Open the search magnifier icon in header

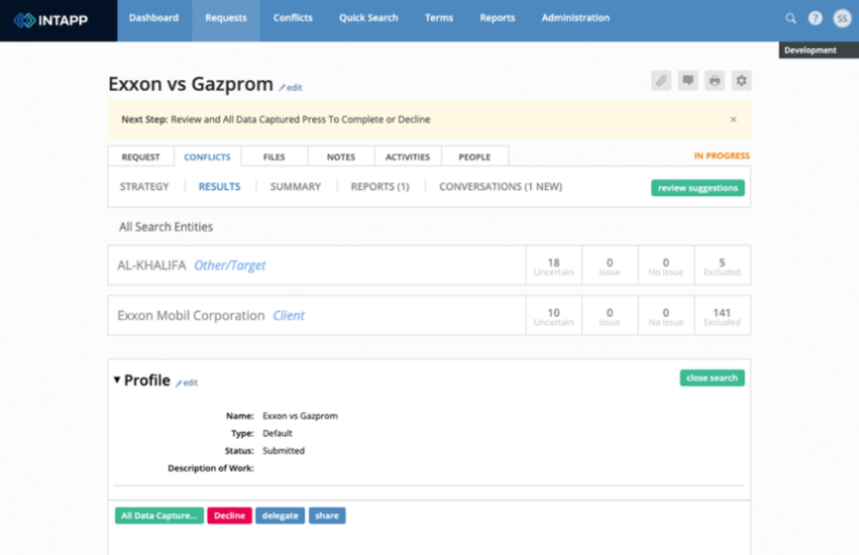[790, 19]
